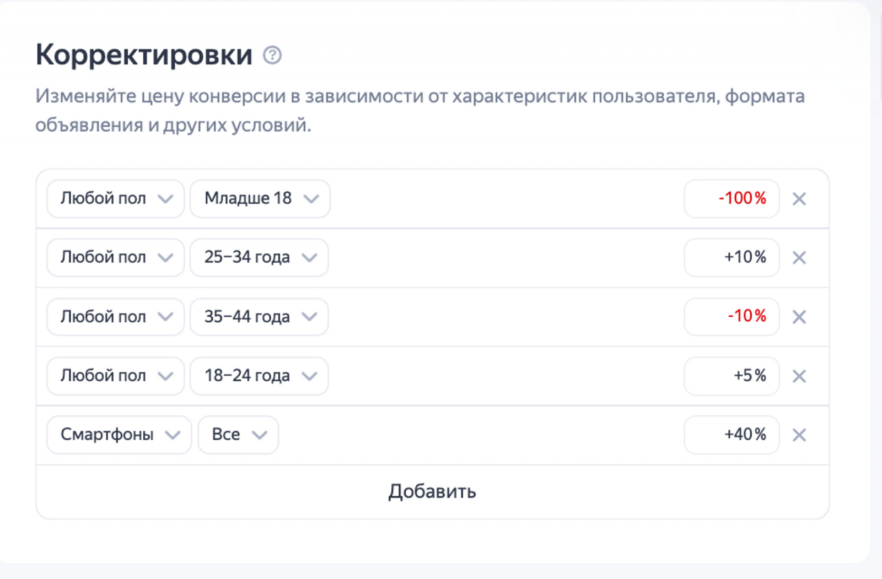Expand the 18–24 года age dropdown
Image resolution: width=882 pixels, height=579 pixels.
259,376
